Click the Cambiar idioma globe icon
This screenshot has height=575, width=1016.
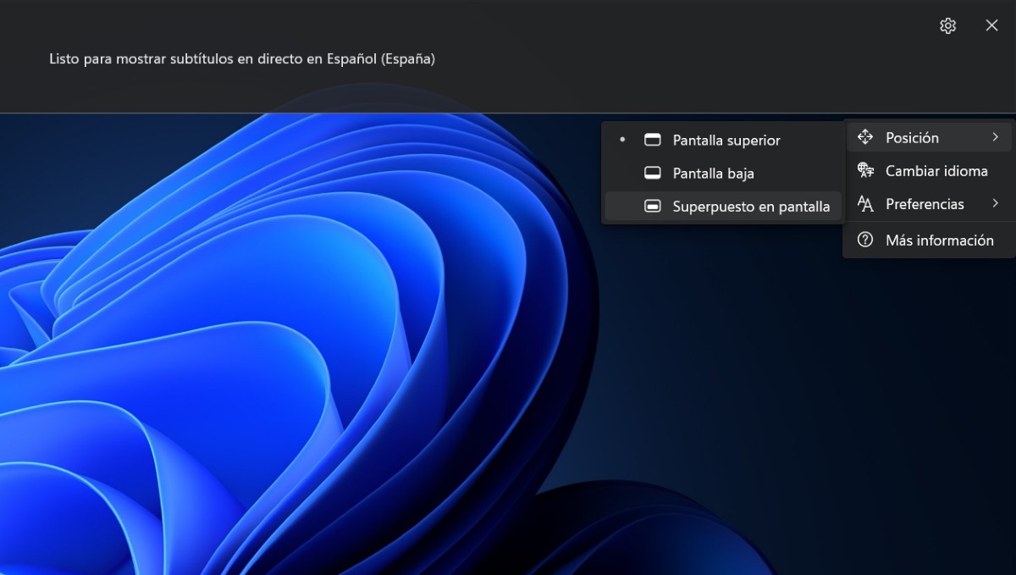[x=865, y=171]
